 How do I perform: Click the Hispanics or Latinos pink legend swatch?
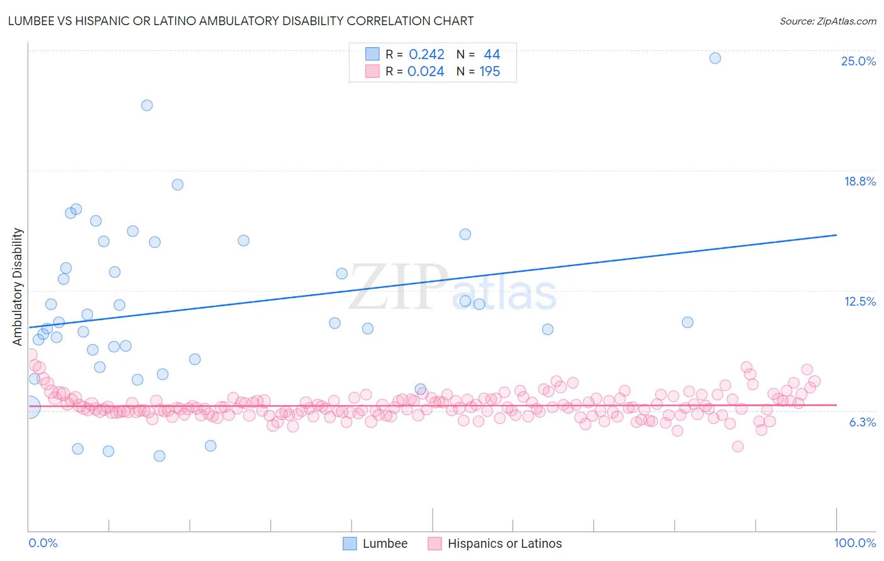(x=434, y=543)
